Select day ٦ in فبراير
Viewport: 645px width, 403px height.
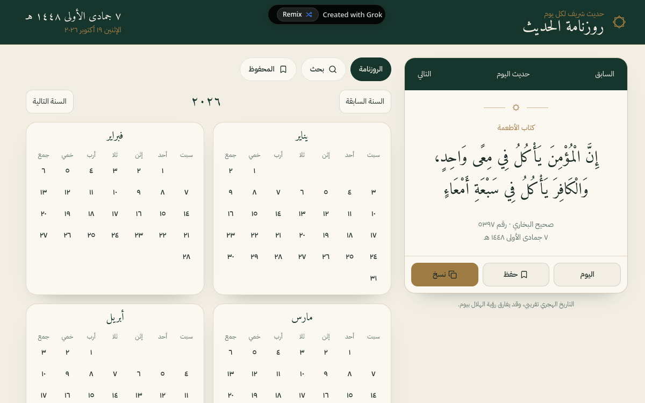click(x=44, y=171)
